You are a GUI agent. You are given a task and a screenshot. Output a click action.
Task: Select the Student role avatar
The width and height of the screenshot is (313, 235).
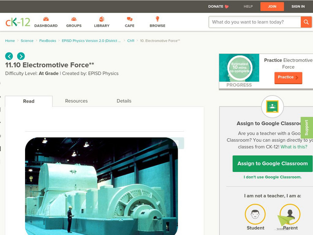(x=255, y=215)
